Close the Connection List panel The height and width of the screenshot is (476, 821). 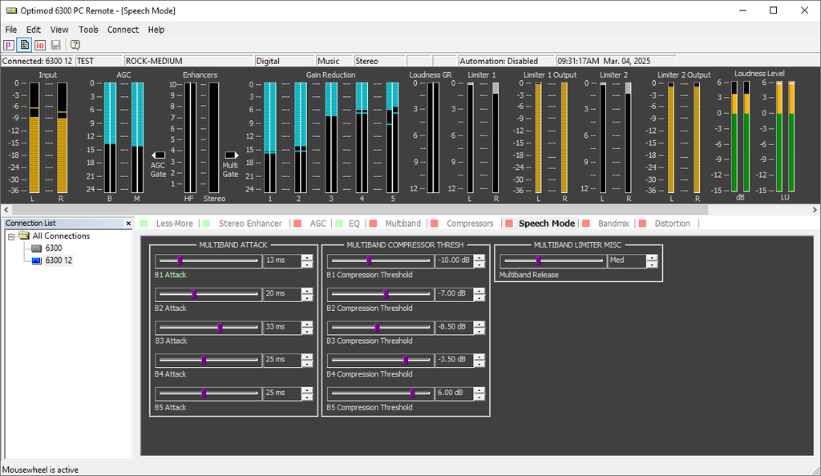pyautogui.click(x=128, y=224)
